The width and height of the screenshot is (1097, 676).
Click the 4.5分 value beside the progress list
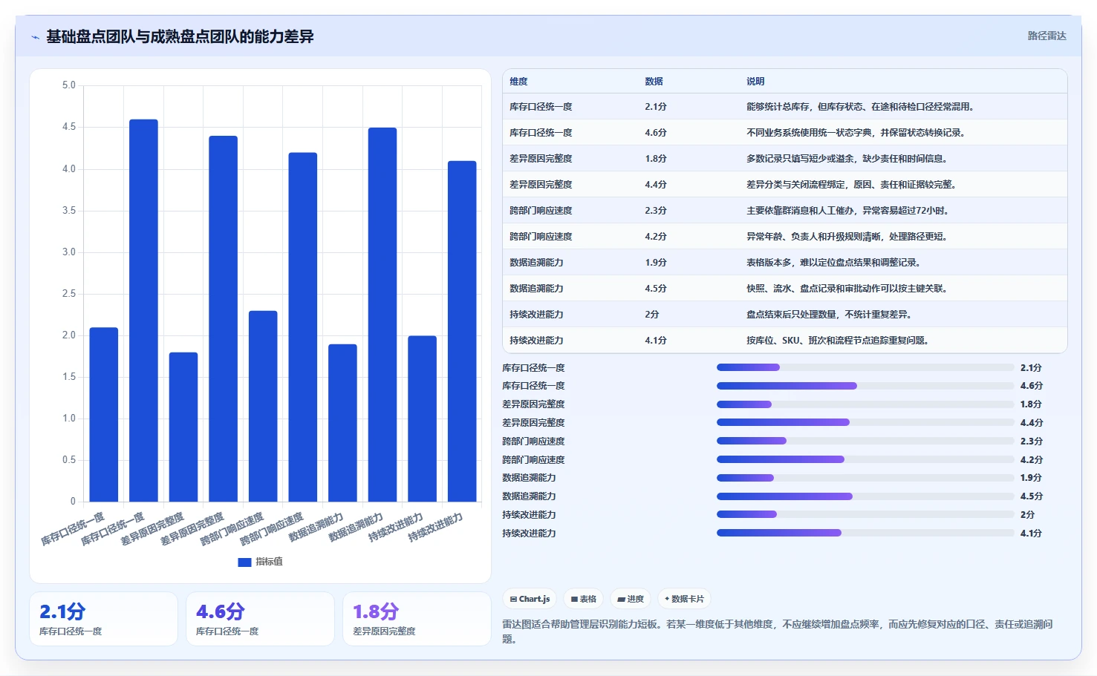1032,496
